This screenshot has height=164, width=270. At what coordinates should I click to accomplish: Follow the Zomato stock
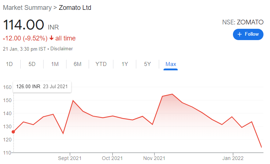[x=248, y=34]
